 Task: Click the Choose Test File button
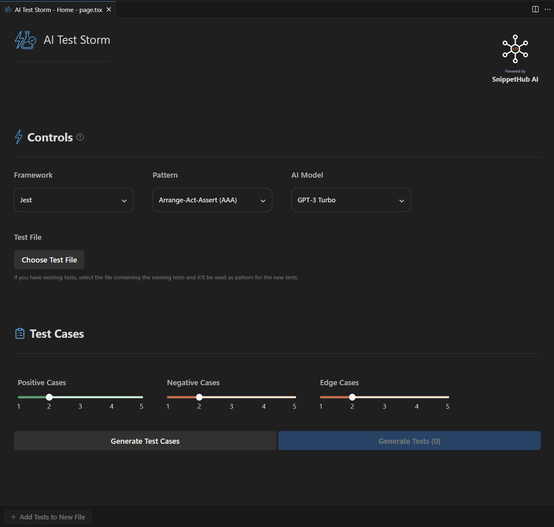click(x=49, y=260)
